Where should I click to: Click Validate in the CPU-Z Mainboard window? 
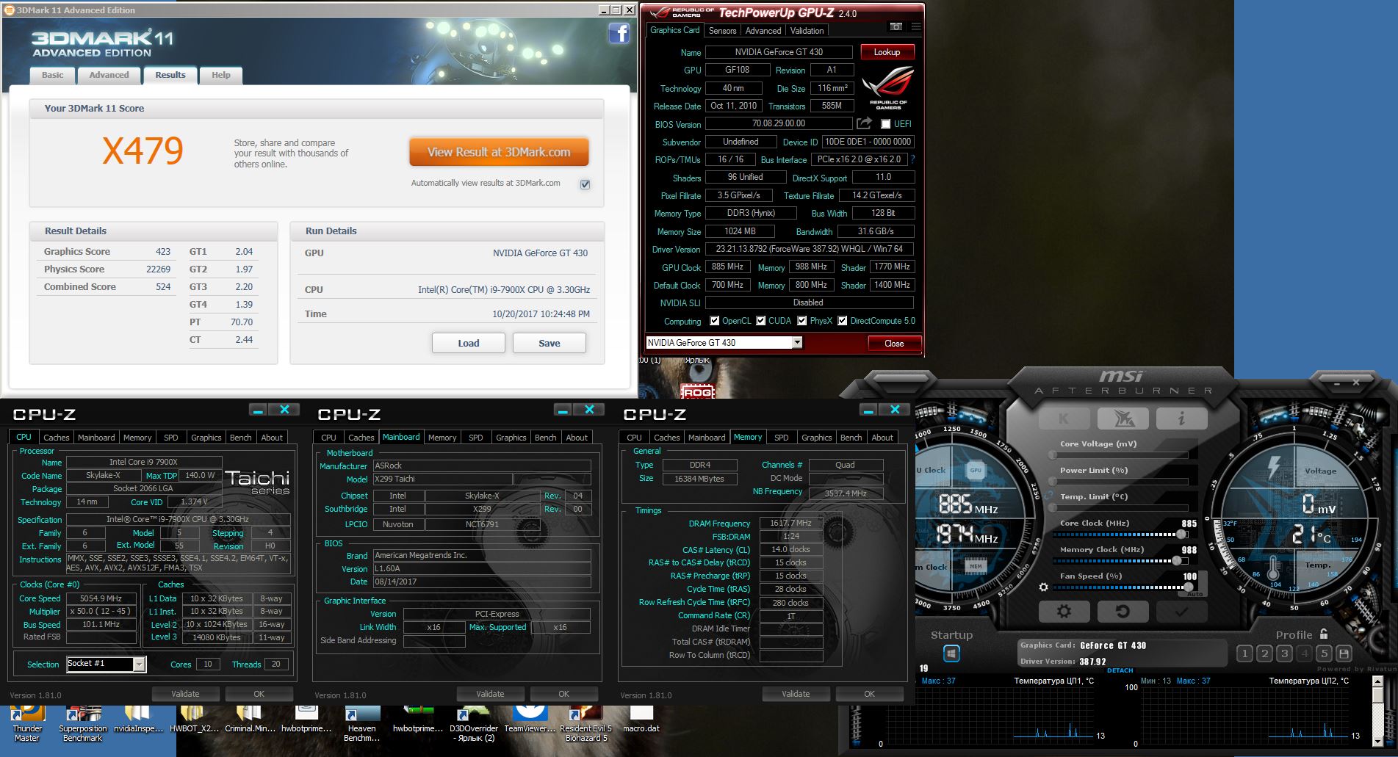pyautogui.click(x=490, y=694)
